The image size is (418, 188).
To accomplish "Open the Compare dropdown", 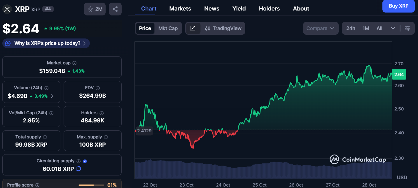I will [321, 28].
